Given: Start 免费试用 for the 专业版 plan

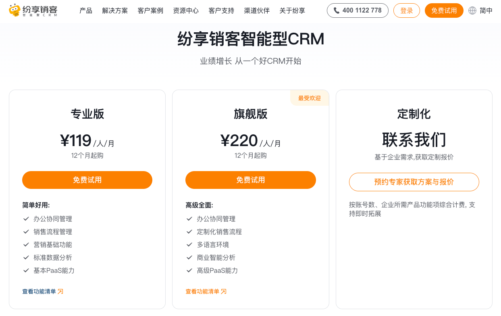Looking at the screenshot, I should [x=87, y=180].
